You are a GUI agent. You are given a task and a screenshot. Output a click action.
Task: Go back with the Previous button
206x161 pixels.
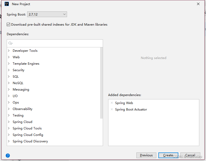tap(146, 155)
